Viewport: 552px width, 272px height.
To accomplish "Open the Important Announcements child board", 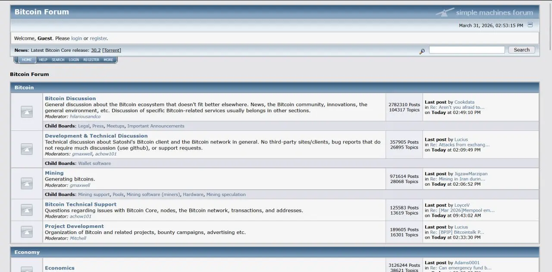I will pyautogui.click(x=156, y=126).
